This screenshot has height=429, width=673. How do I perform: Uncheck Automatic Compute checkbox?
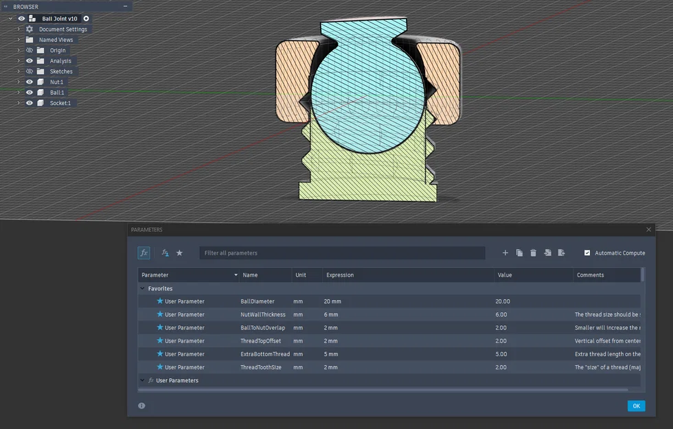point(587,253)
